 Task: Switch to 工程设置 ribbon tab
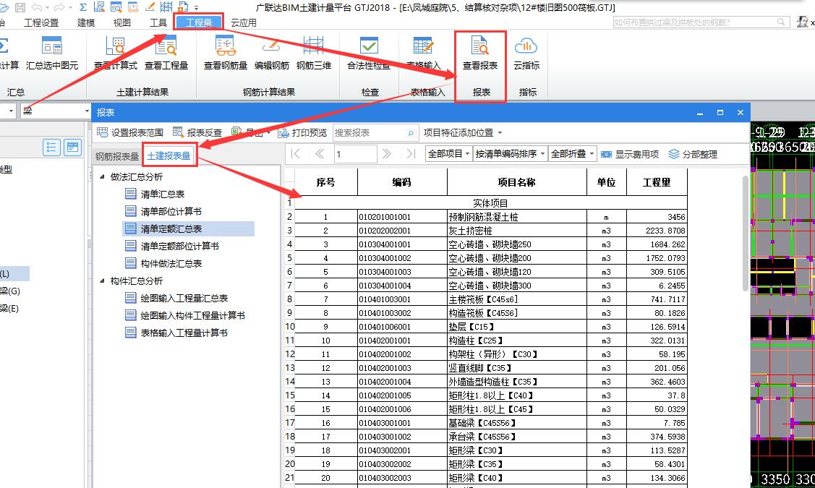[x=41, y=22]
